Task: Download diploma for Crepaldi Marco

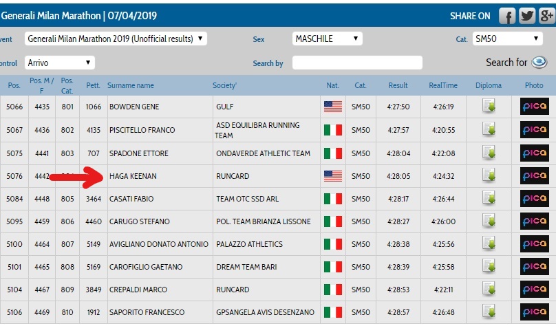Action: click(489, 289)
